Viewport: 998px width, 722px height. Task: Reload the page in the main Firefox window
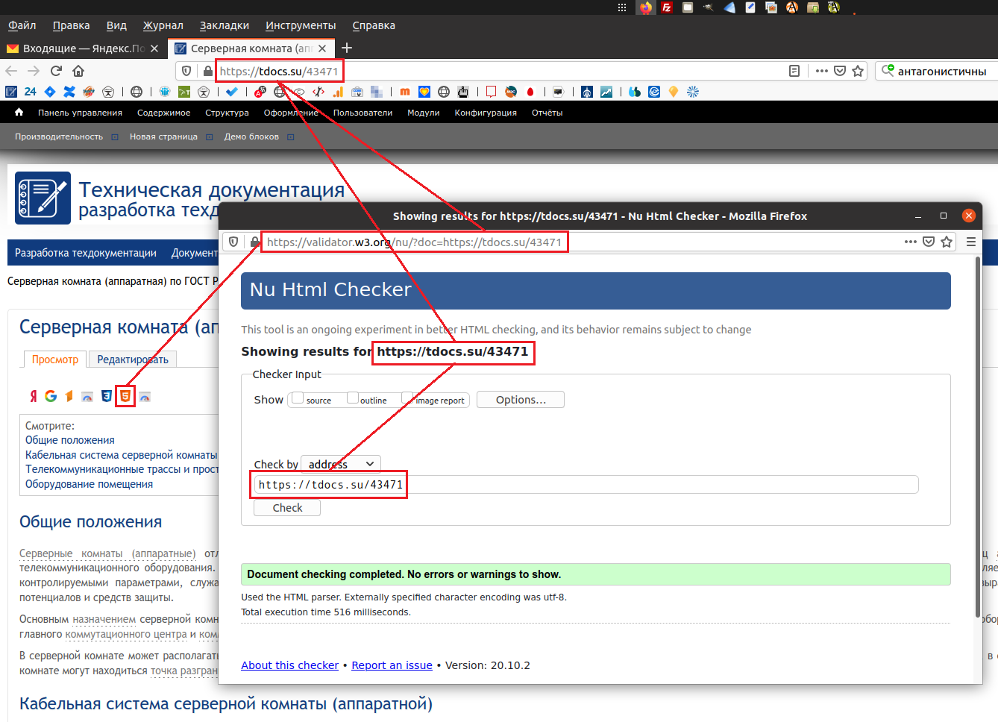point(56,71)
